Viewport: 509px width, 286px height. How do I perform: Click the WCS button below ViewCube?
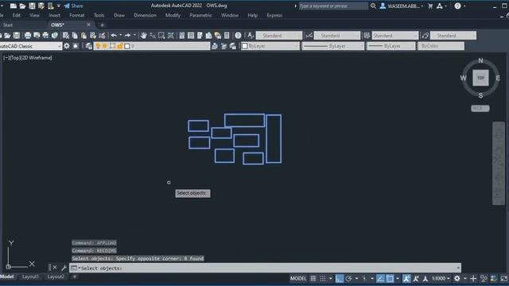click(480, 108)
